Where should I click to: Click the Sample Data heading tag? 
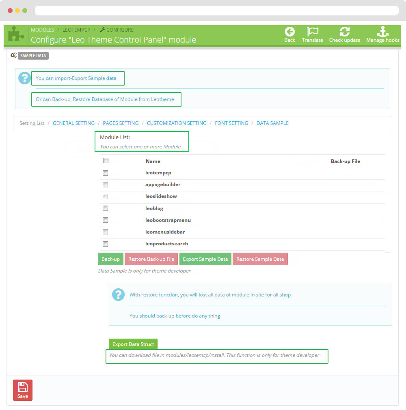pyautogui.click(x=33, y=56)
